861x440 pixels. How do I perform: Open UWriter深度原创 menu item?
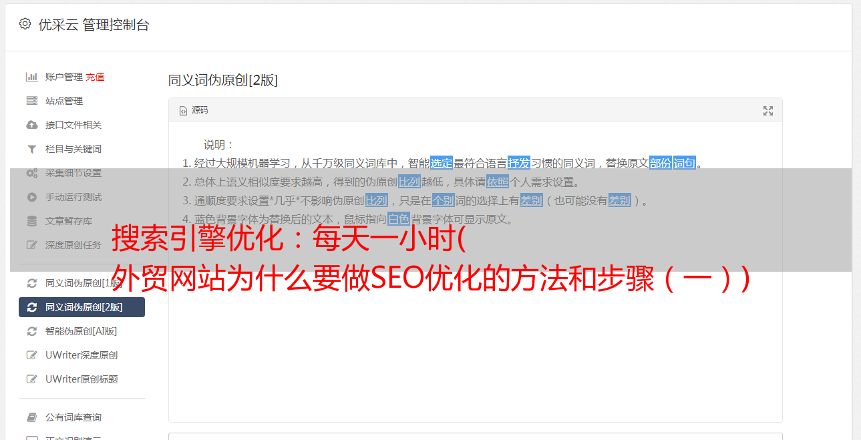(x=81, y=355)
